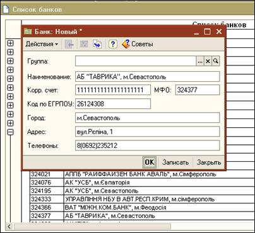Expand the first plus node in the list
255x233 pixels.
10,43
